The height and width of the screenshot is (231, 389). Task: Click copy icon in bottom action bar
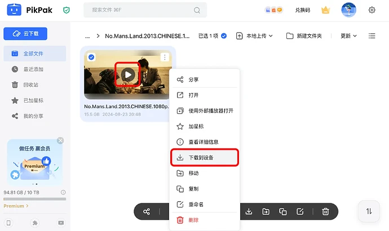283,212
